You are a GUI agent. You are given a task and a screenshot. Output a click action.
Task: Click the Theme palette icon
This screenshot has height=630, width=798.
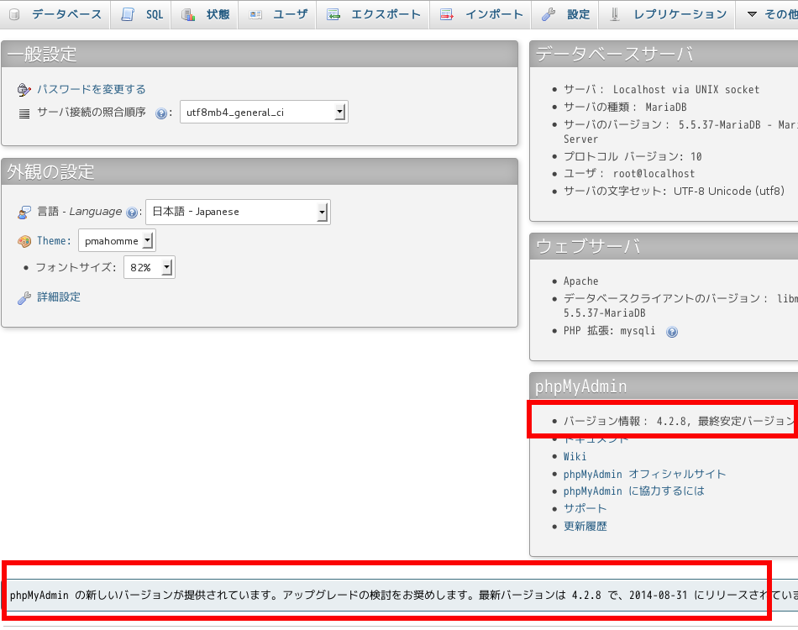(24, 241)
